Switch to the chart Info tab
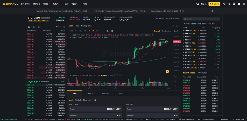 77,26
